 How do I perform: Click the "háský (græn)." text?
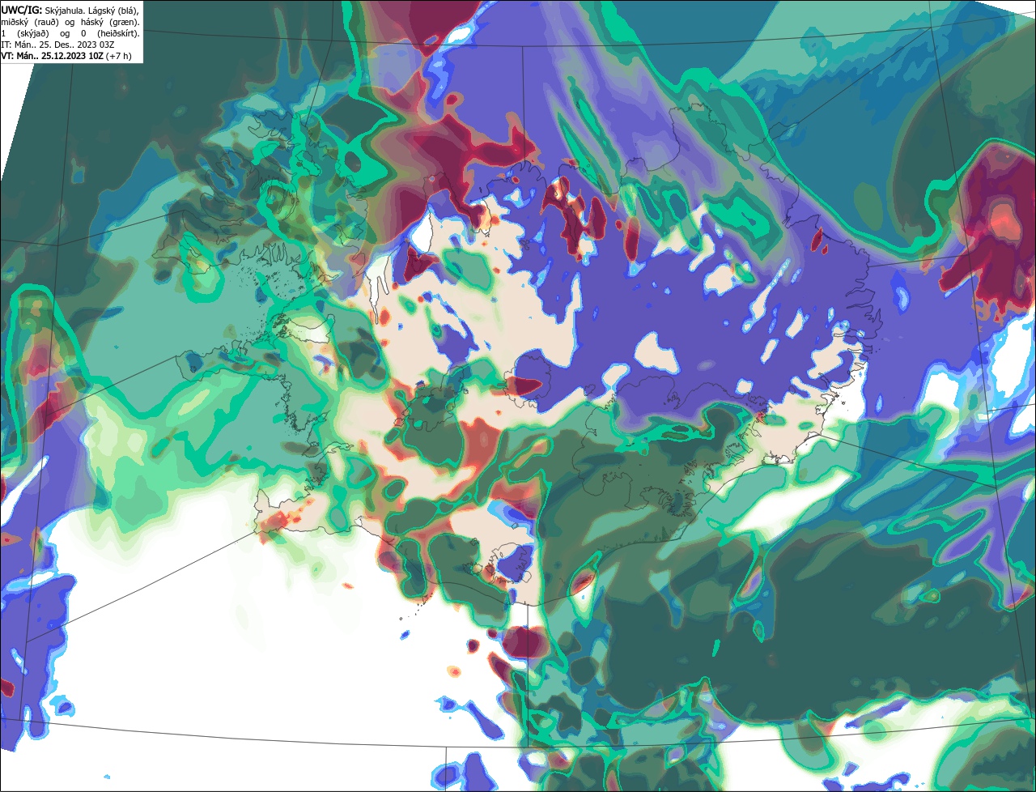pos(112,21)
